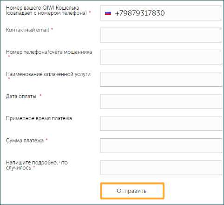Activate the Дата оплаты input field
This screenshot has height=205, width=224.
(x=161, y=101)
